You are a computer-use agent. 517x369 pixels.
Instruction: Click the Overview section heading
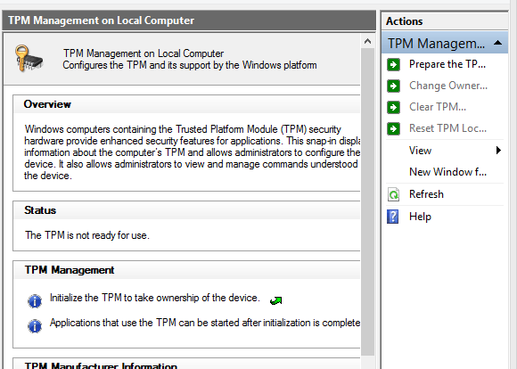pyautogui.click(x=47, y=104)
